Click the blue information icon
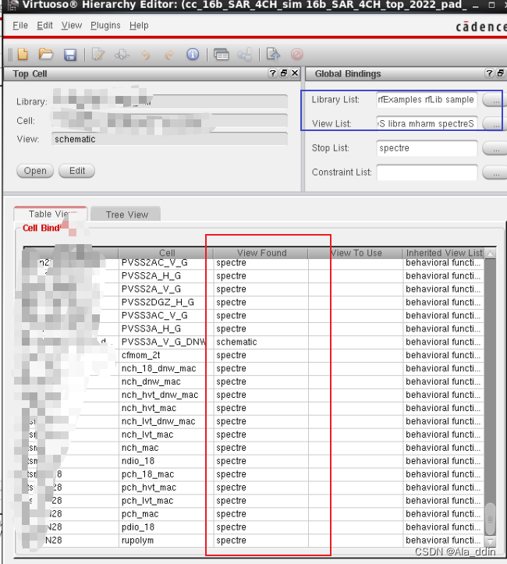The image size is (507, 564). coord(193,55)
